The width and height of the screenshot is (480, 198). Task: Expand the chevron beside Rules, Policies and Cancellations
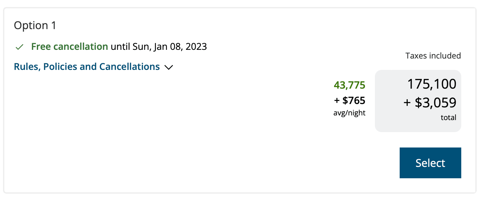pos(169,67)
